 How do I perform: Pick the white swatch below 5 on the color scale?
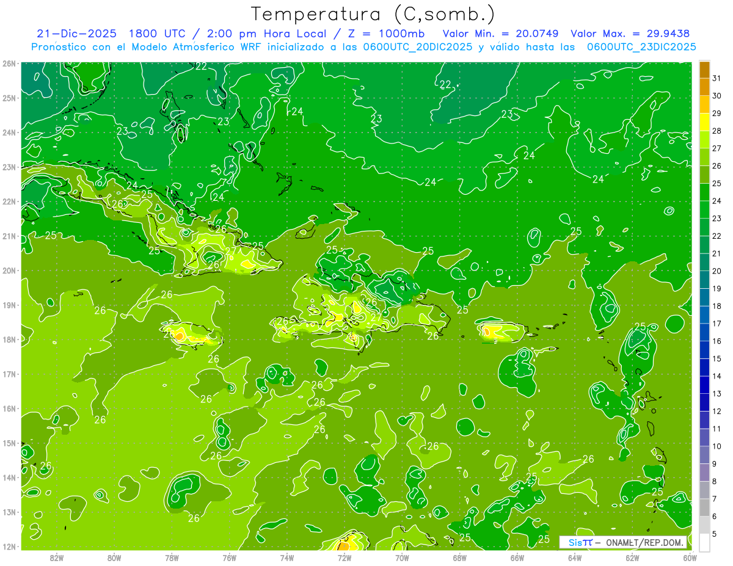pos(704,542)
